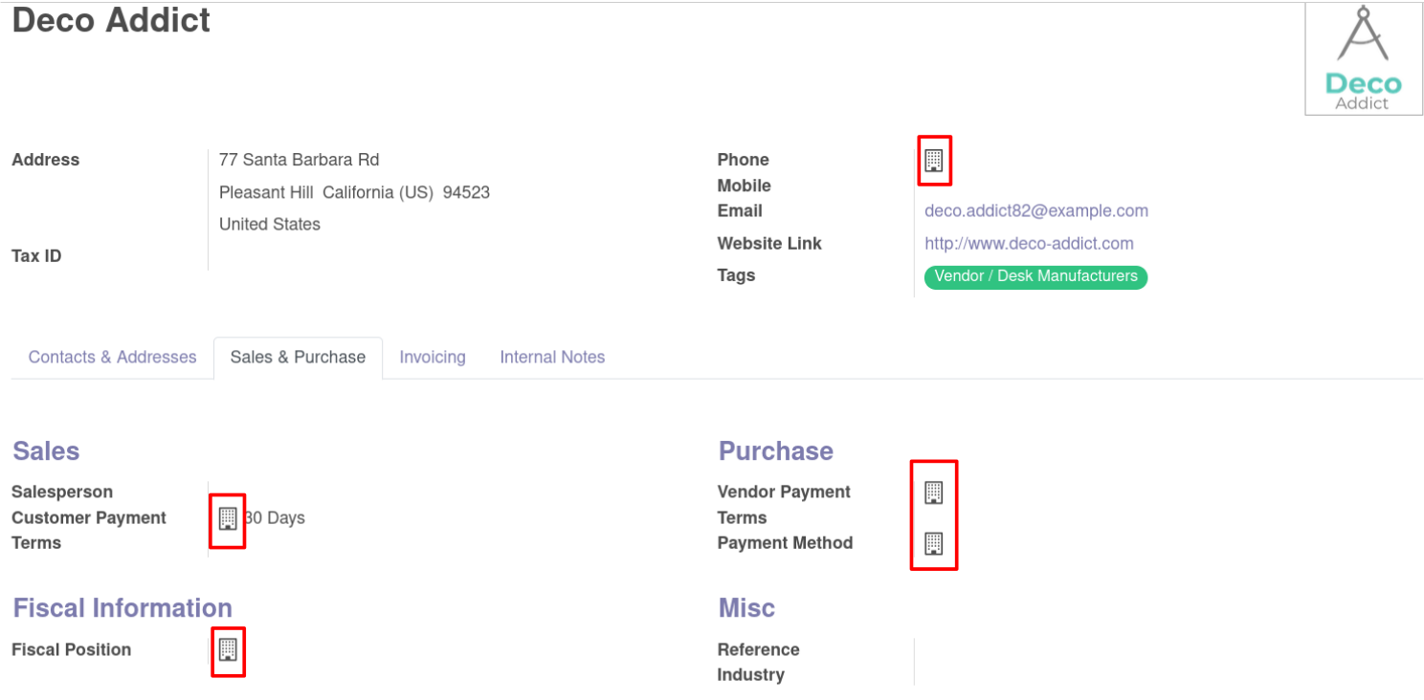Click the Sales section heading

[x=46, y=451]
